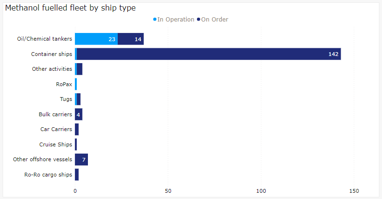This screenshot has height=199, width=382.
Task: Click the Ro-Ro cargo ships axis label
Action: (x=48, y=175)
